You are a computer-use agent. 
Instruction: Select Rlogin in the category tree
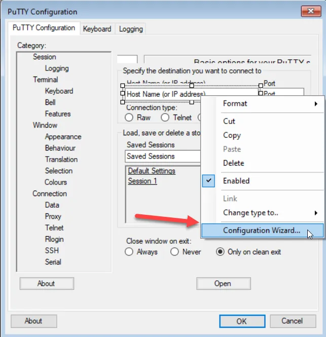pos(54,239)
